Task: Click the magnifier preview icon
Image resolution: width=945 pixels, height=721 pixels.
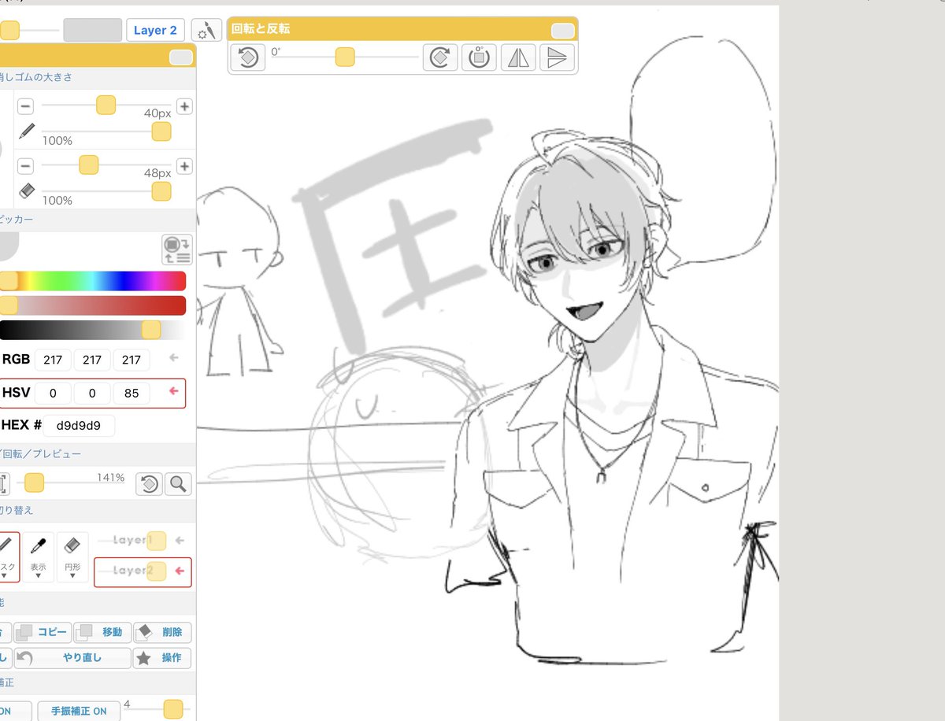Action: coord(178,483)
